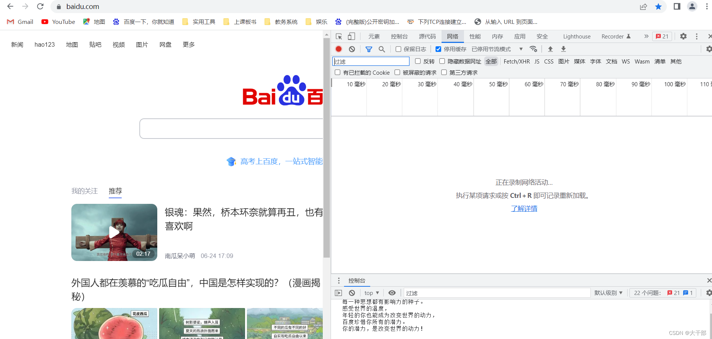Expand the 默认级别 log level dropdown
This screenshot has width=712, height=339.
pos(609,293)
